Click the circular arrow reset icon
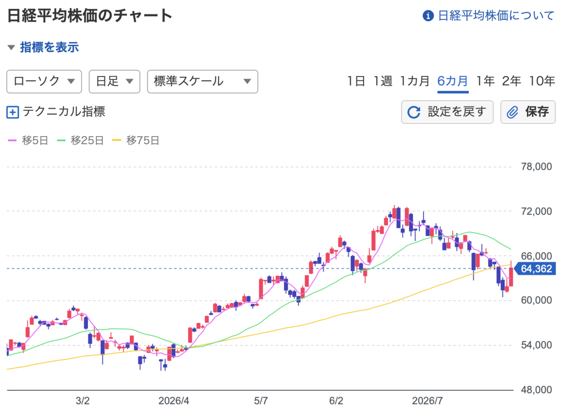 tap(414, 112)
